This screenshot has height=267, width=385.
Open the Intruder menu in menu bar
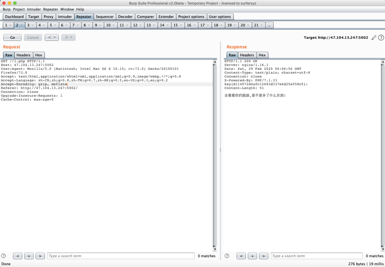[33, 9]
